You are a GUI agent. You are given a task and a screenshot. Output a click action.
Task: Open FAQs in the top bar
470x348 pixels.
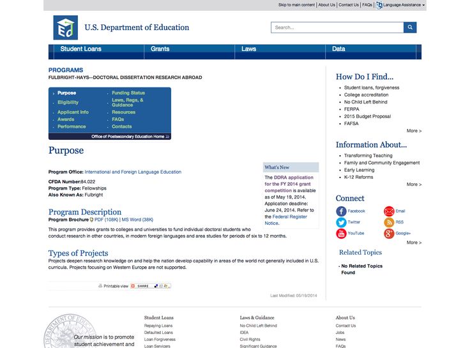click(x=367, y=5)
